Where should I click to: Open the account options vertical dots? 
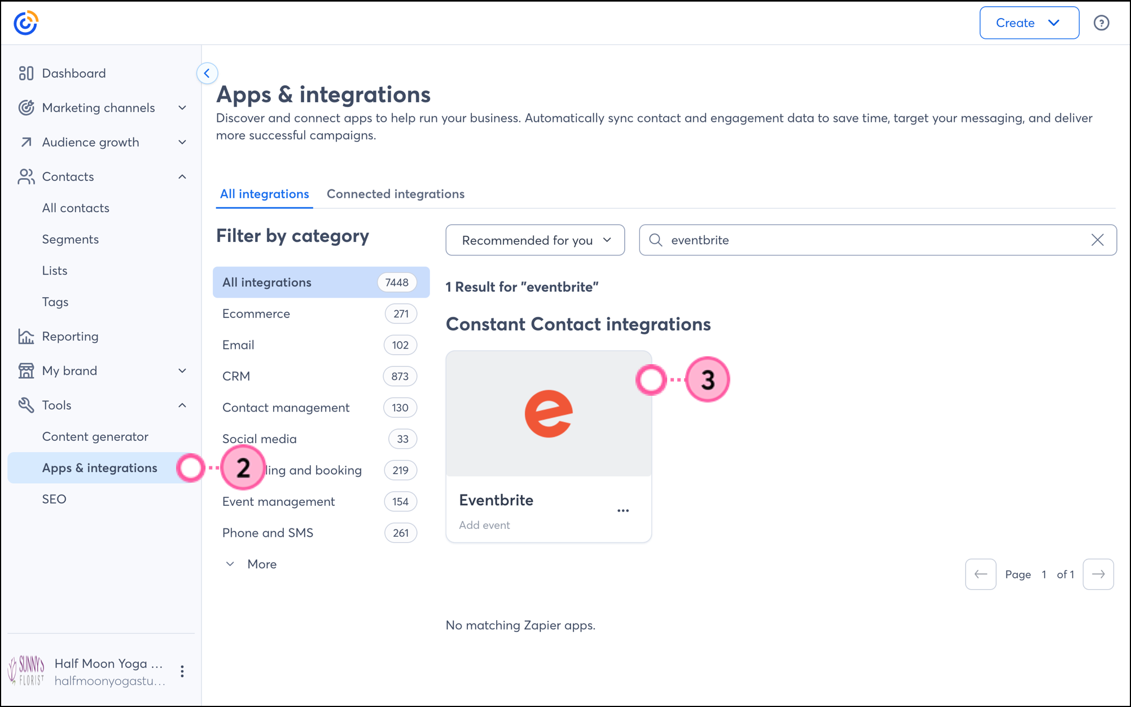[182, 671]
